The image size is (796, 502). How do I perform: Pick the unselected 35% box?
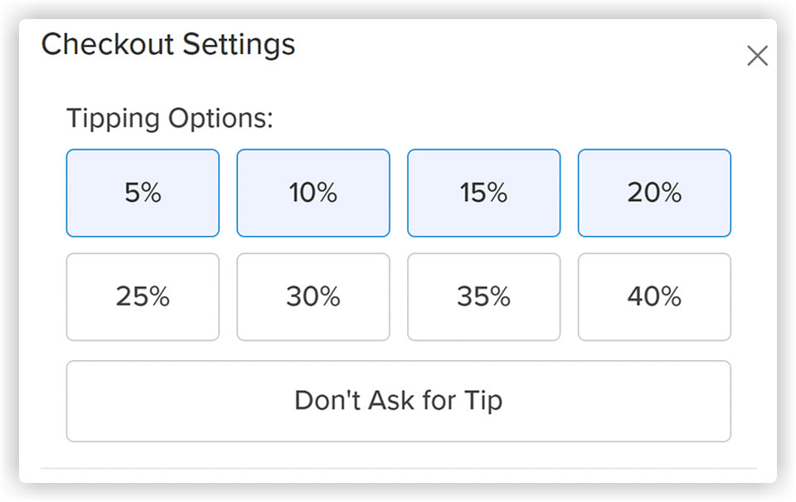[x=483, y=297]
